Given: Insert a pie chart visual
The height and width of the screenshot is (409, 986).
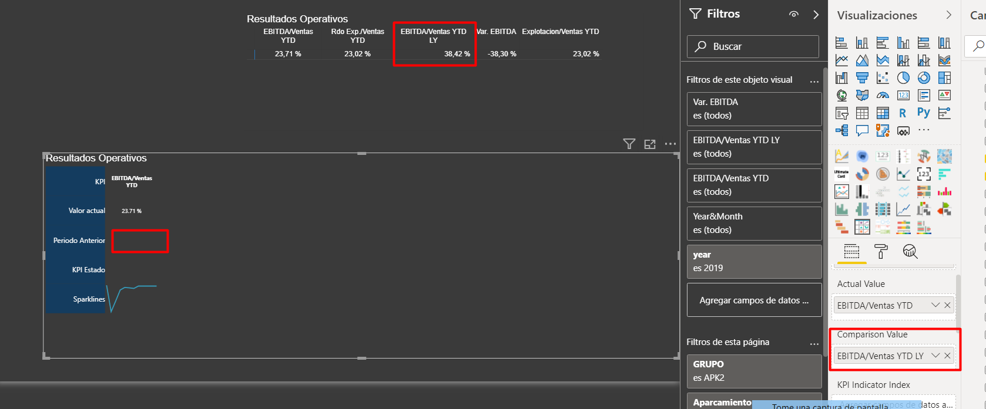Looking at the screenshot, I should tap(903, 78).
